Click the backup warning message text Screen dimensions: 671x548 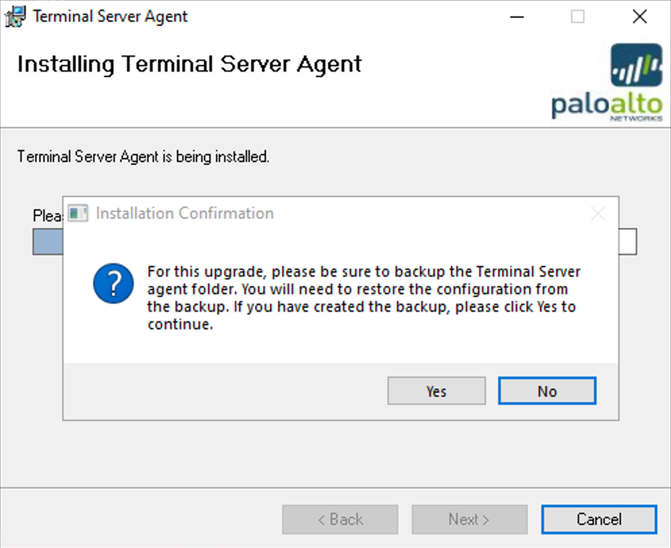click(363, 298)
